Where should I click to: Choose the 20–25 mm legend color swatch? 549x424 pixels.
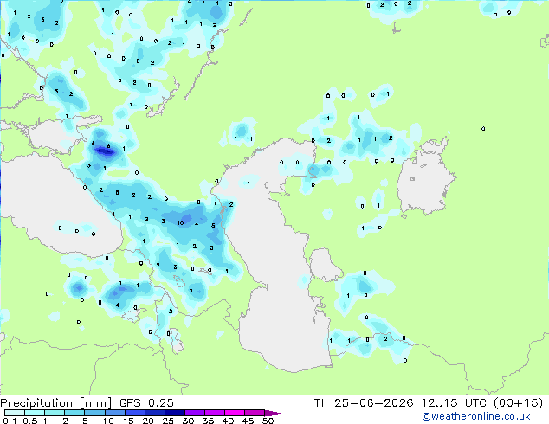click(x=154, y=413)
